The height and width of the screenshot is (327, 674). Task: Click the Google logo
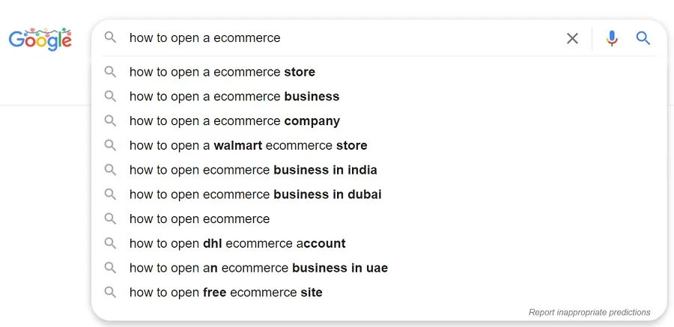tap(40, 39)
